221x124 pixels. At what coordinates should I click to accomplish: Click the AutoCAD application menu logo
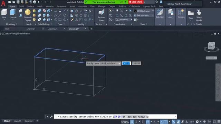pyautogui.click(x=3, y=3)
